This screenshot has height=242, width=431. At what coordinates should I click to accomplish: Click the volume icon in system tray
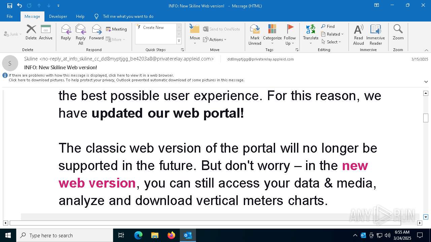click(387, 235)
